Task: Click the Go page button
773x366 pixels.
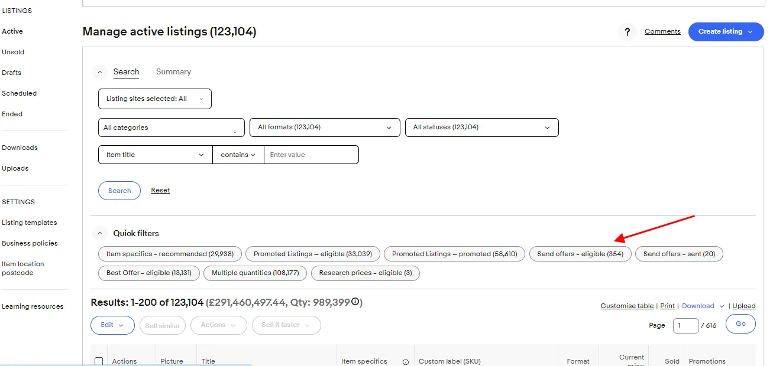Action: [x=740, y=324]
